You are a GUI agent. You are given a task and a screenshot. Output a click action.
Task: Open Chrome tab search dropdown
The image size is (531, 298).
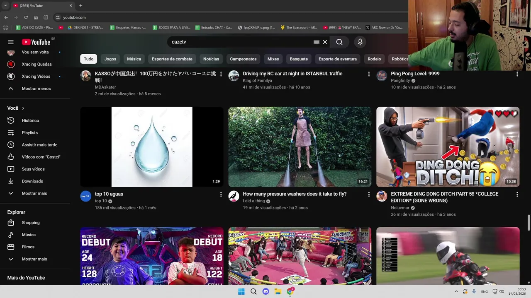pyautogui.click(x=5, y=5)
